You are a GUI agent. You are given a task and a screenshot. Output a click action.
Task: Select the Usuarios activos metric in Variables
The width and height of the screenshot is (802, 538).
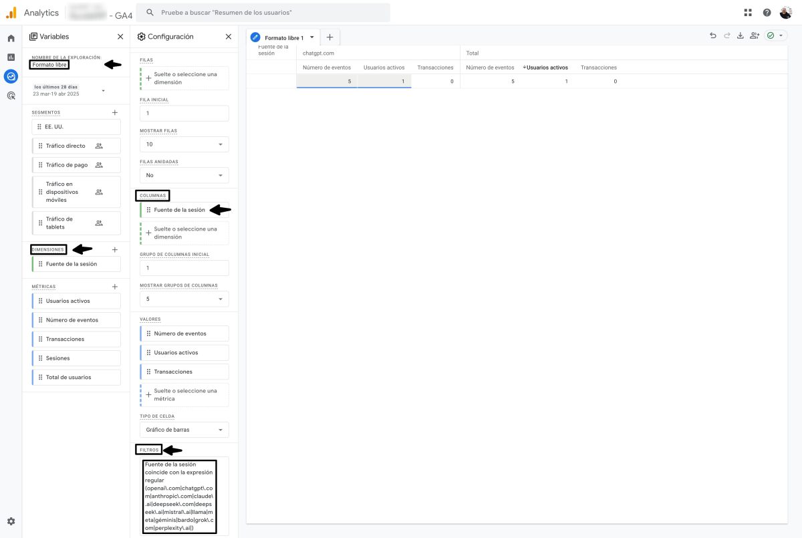click(x=76, y=301)
